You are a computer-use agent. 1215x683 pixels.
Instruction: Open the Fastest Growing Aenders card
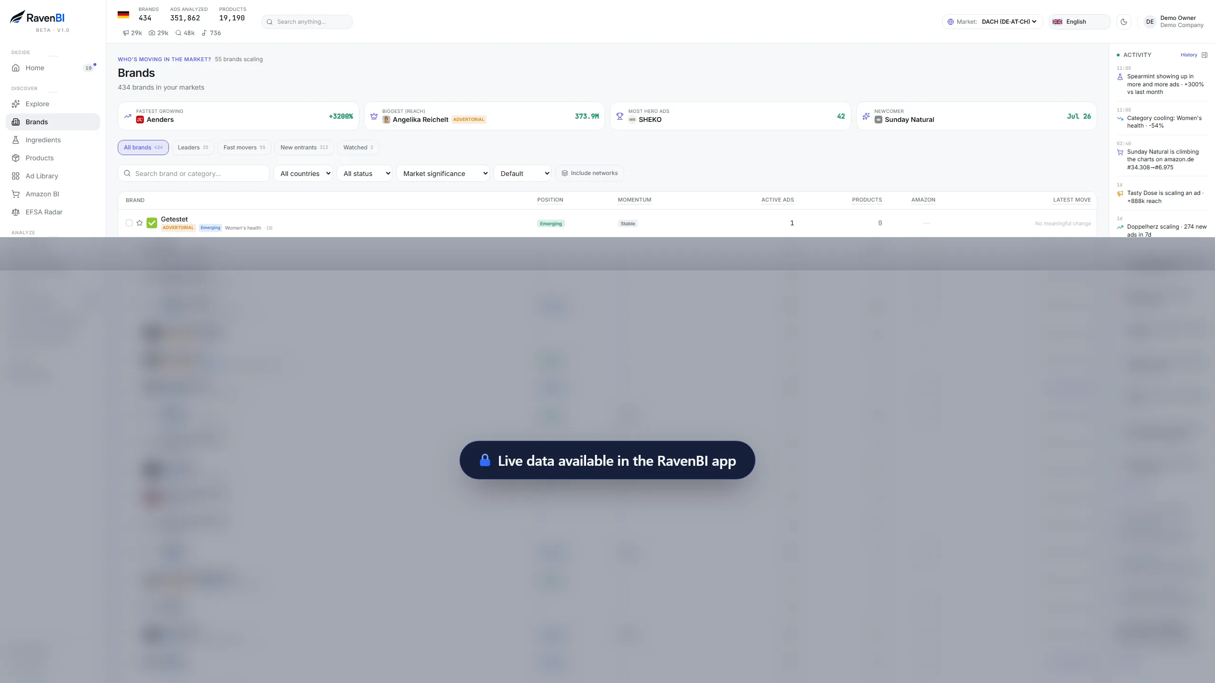click(239, 116)
